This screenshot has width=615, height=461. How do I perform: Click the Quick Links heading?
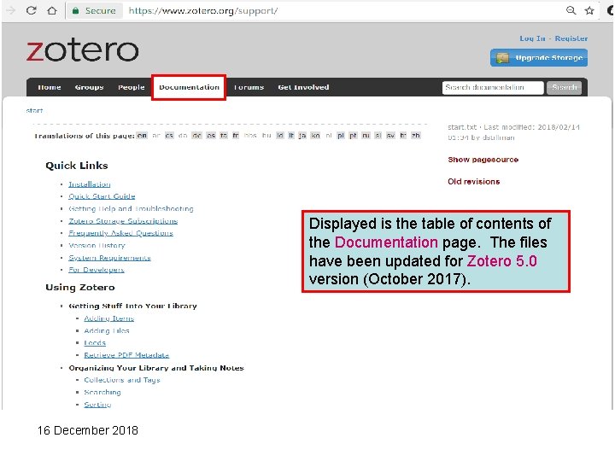click(x=77, y=166)
